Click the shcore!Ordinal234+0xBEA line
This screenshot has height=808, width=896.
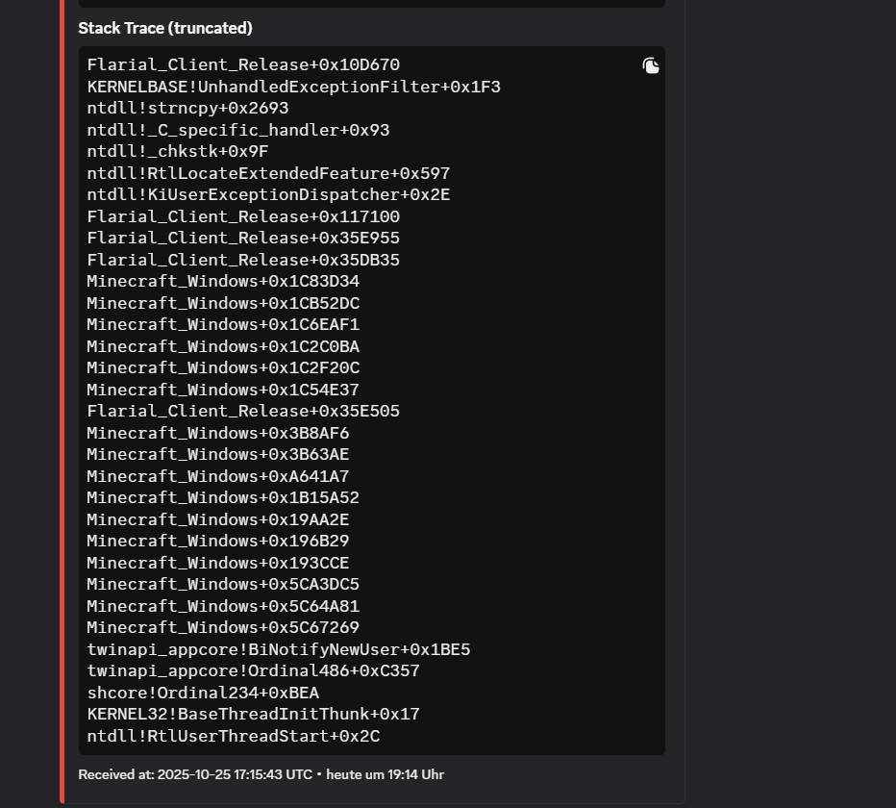(203, 693)
